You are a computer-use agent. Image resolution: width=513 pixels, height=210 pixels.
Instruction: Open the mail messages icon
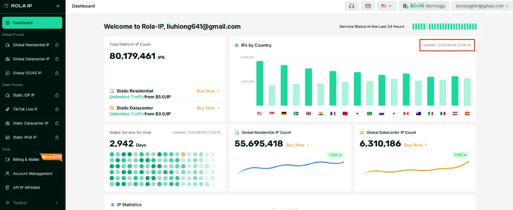pyautogui.click(x=368, y=6)
